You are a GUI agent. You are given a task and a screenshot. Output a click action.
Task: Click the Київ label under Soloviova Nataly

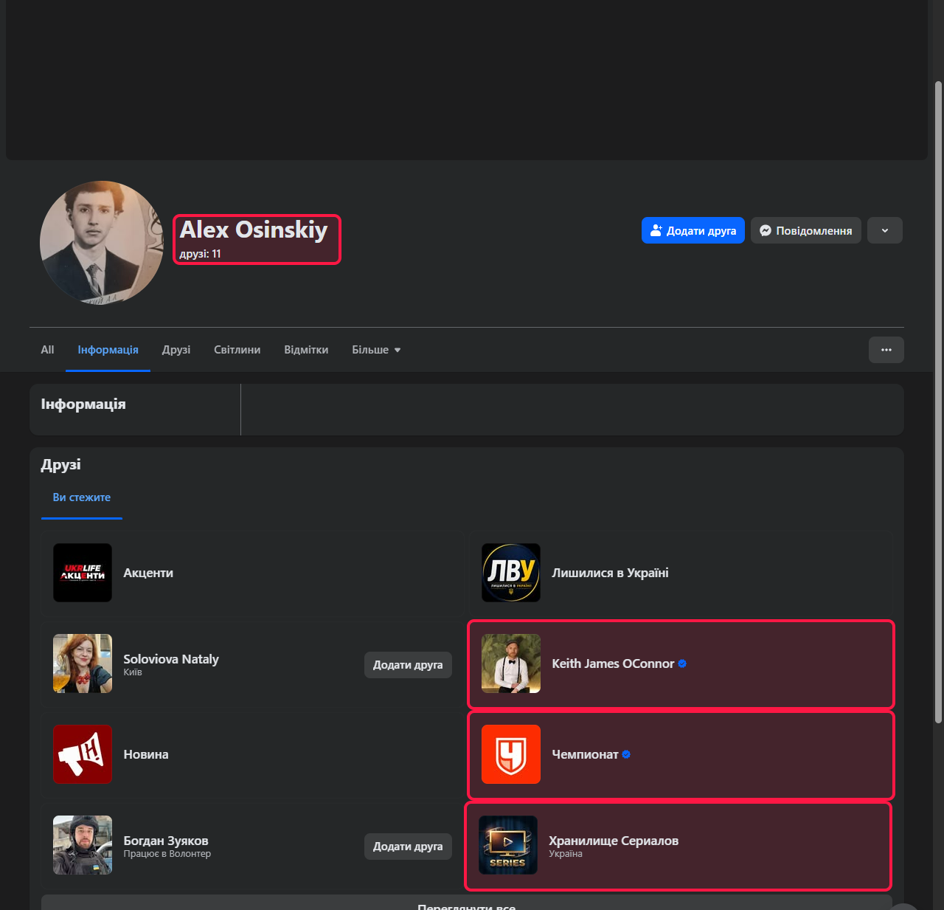click(133, 672)
